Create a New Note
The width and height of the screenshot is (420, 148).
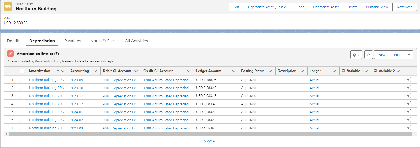coord(405,7)
